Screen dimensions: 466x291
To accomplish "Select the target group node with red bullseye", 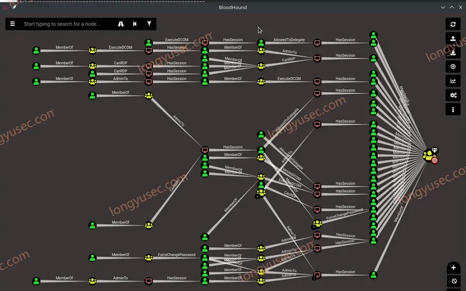I will (x=429, y=156).
